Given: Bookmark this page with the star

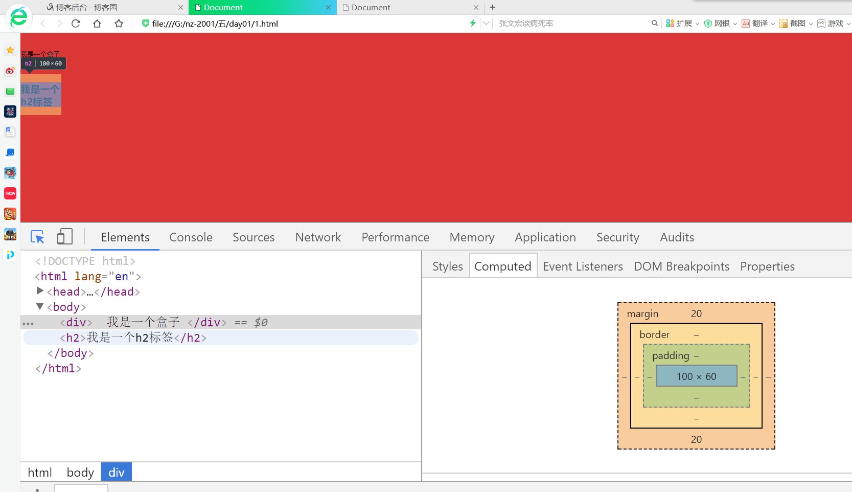Looking at the screenshot, I should coord(119,24).
